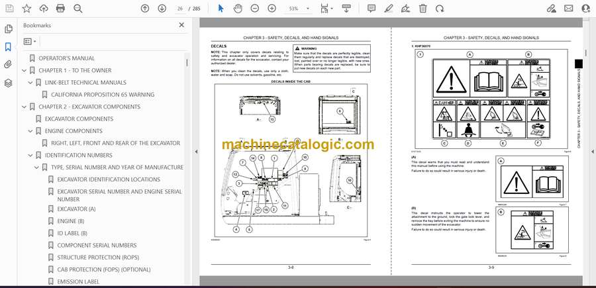This screenshot has width=596, height=288.
Task: Collapse CHAPTER 1 - TO THE OWNER
Action: coord(25,70)
